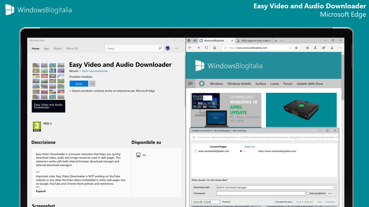Select the Home tab in Microsoft Store
The image size is (369, 207).
(35, 49)
